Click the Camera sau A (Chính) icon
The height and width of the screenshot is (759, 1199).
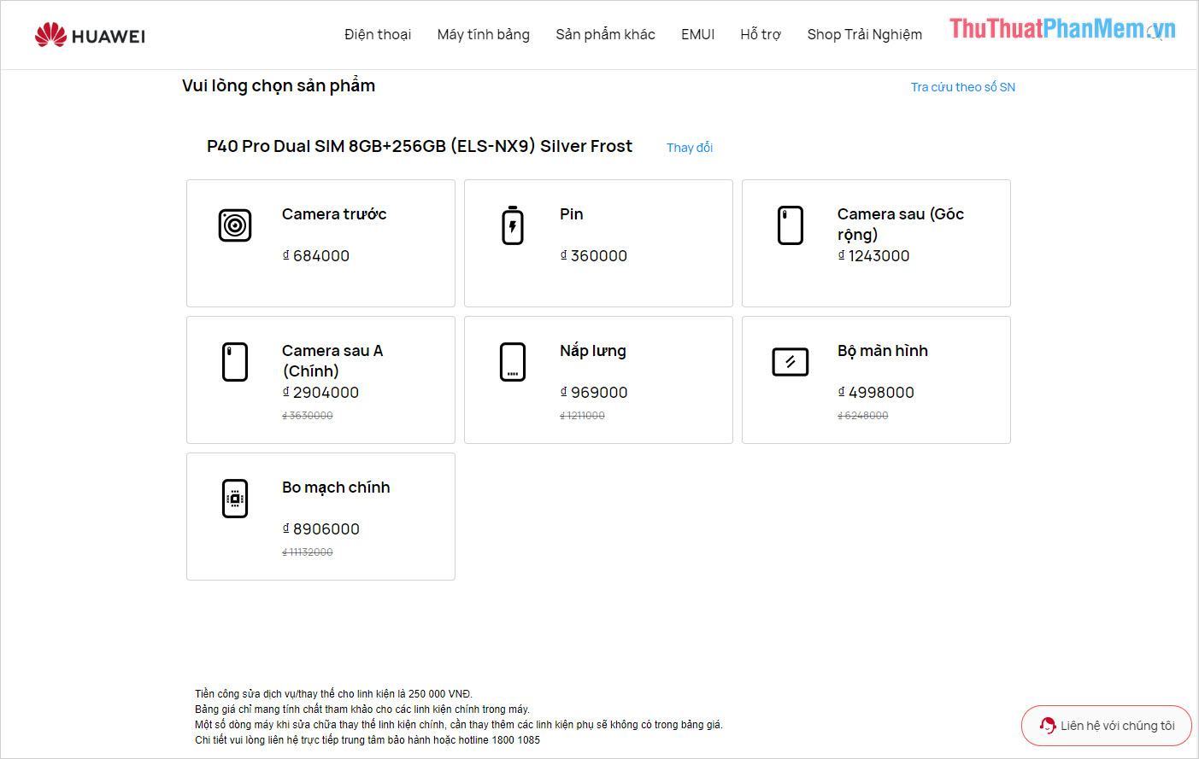click(x=235, y=362)
